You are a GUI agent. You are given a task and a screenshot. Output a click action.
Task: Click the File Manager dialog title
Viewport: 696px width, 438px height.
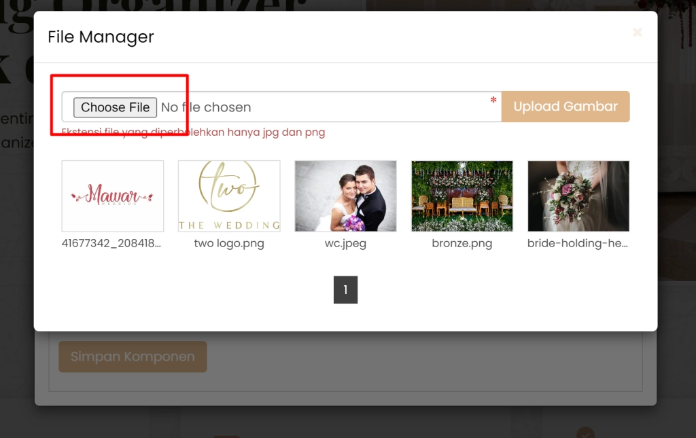coord(101,37)
